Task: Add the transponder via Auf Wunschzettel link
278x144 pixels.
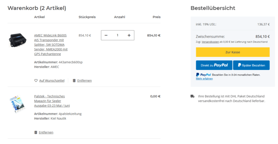Action: coord(52,81)
